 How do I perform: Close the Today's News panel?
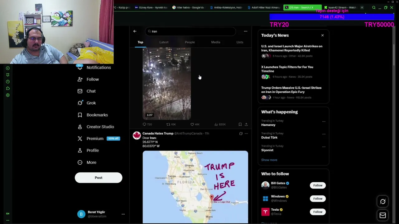click(323, 35)
